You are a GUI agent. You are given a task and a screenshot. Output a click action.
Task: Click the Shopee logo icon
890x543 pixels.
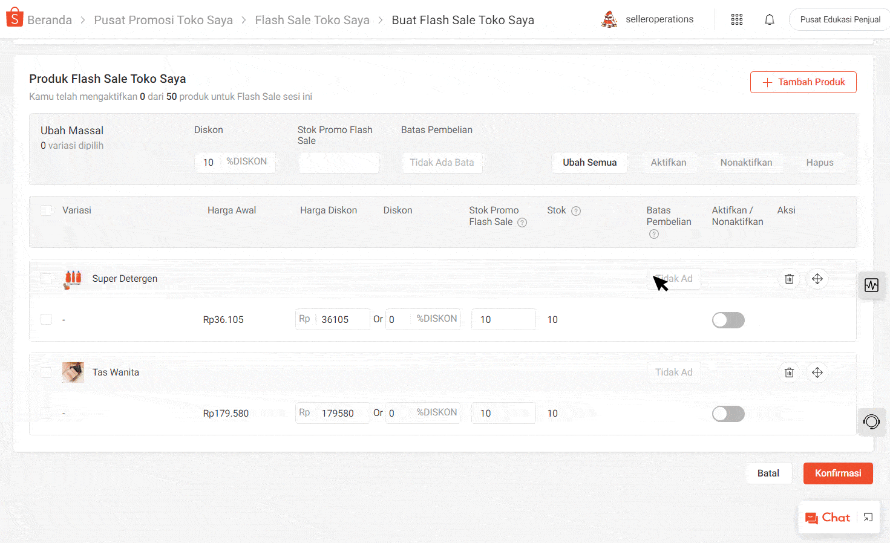15,18
